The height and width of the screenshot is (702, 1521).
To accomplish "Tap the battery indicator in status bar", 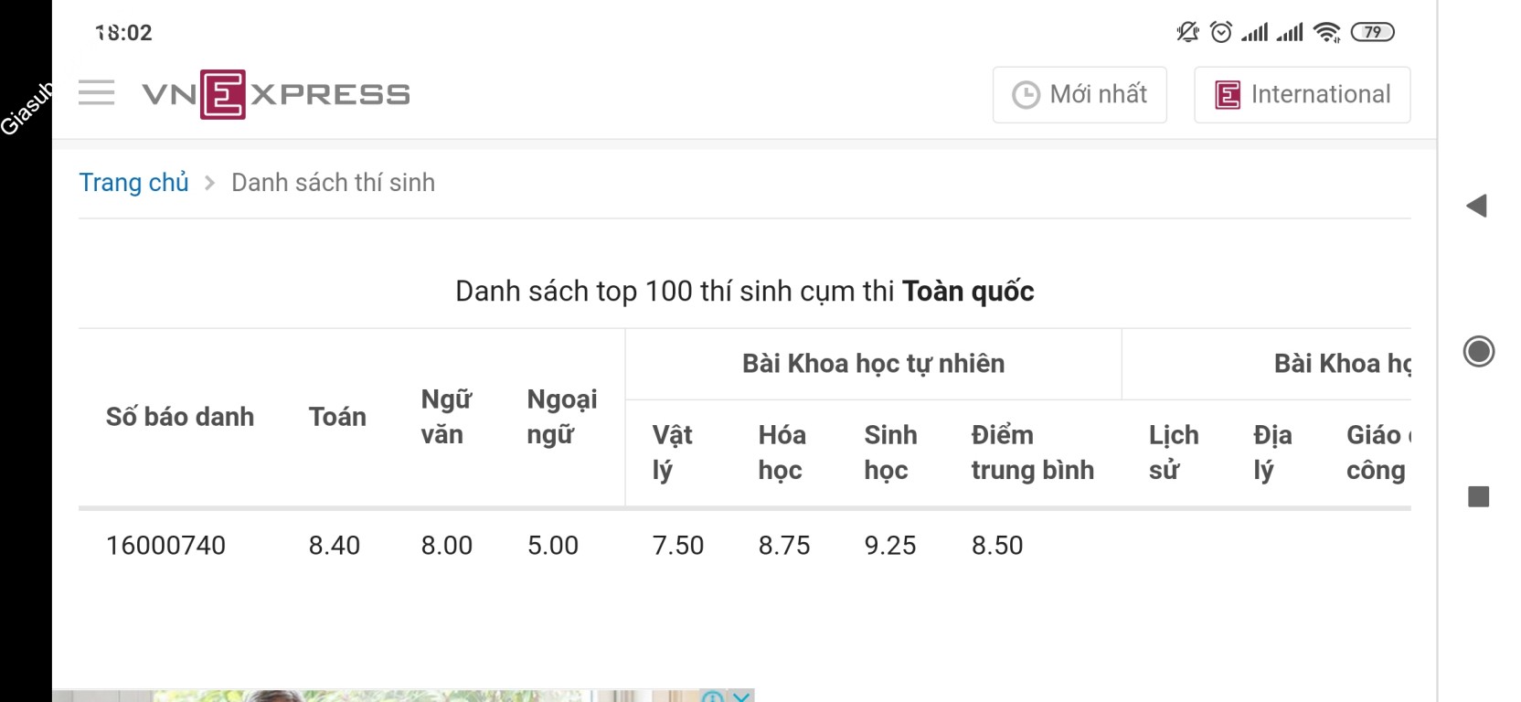I will pyautogui.click(x=1372, y=32).
